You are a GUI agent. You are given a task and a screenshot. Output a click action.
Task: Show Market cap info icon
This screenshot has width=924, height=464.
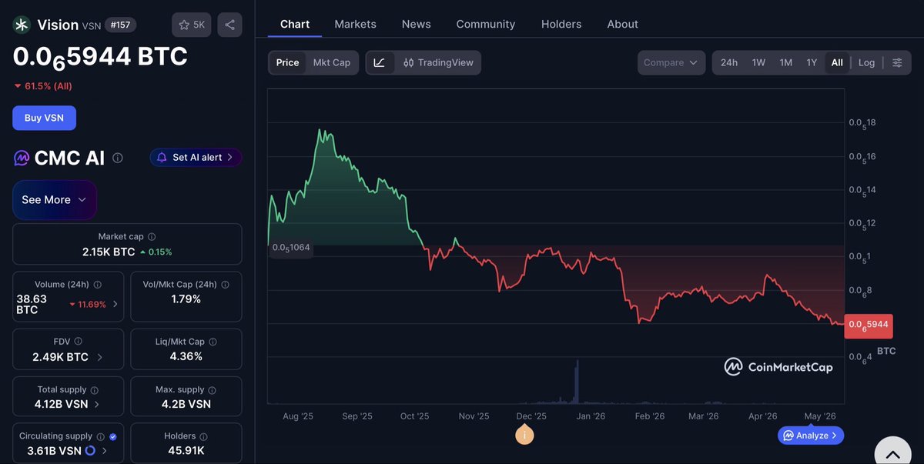tap(151, 237)
